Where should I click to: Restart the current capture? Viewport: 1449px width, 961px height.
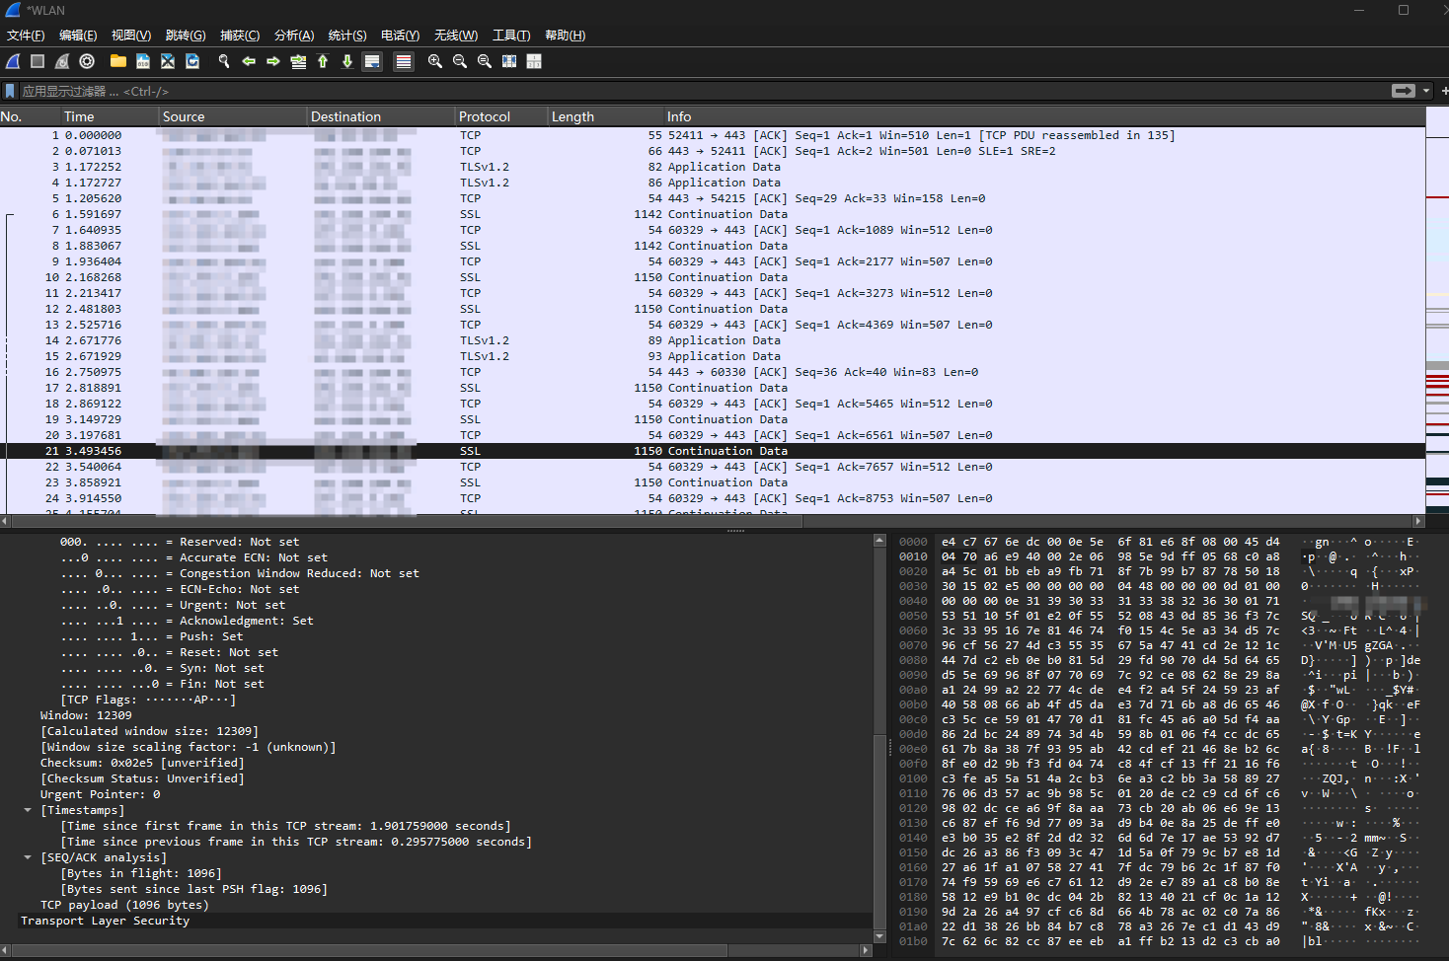coord(62,61)
